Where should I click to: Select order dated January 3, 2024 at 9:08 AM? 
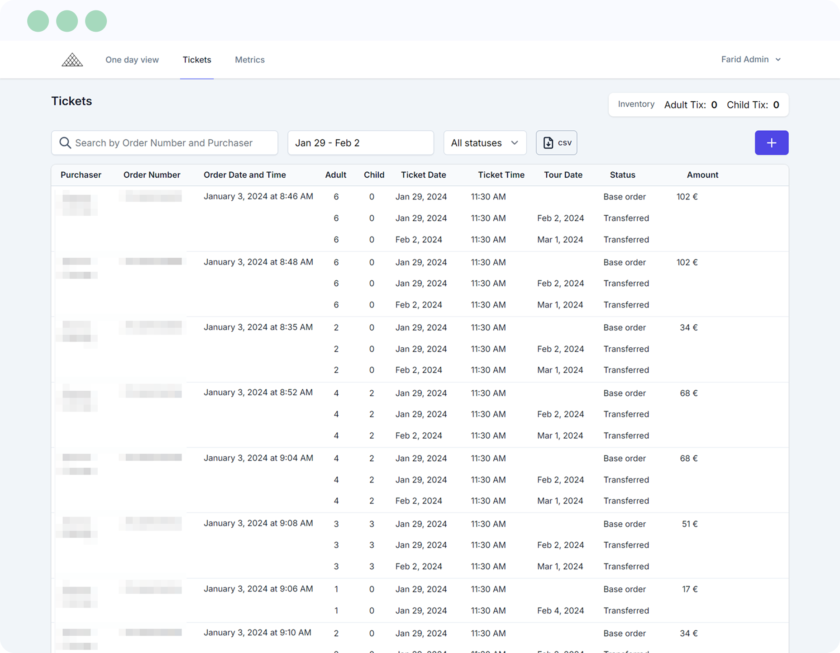pyautogui.click(x=258, y=523)
